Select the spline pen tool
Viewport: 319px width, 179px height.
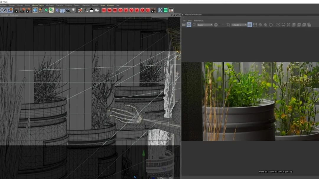click(41, 10)
